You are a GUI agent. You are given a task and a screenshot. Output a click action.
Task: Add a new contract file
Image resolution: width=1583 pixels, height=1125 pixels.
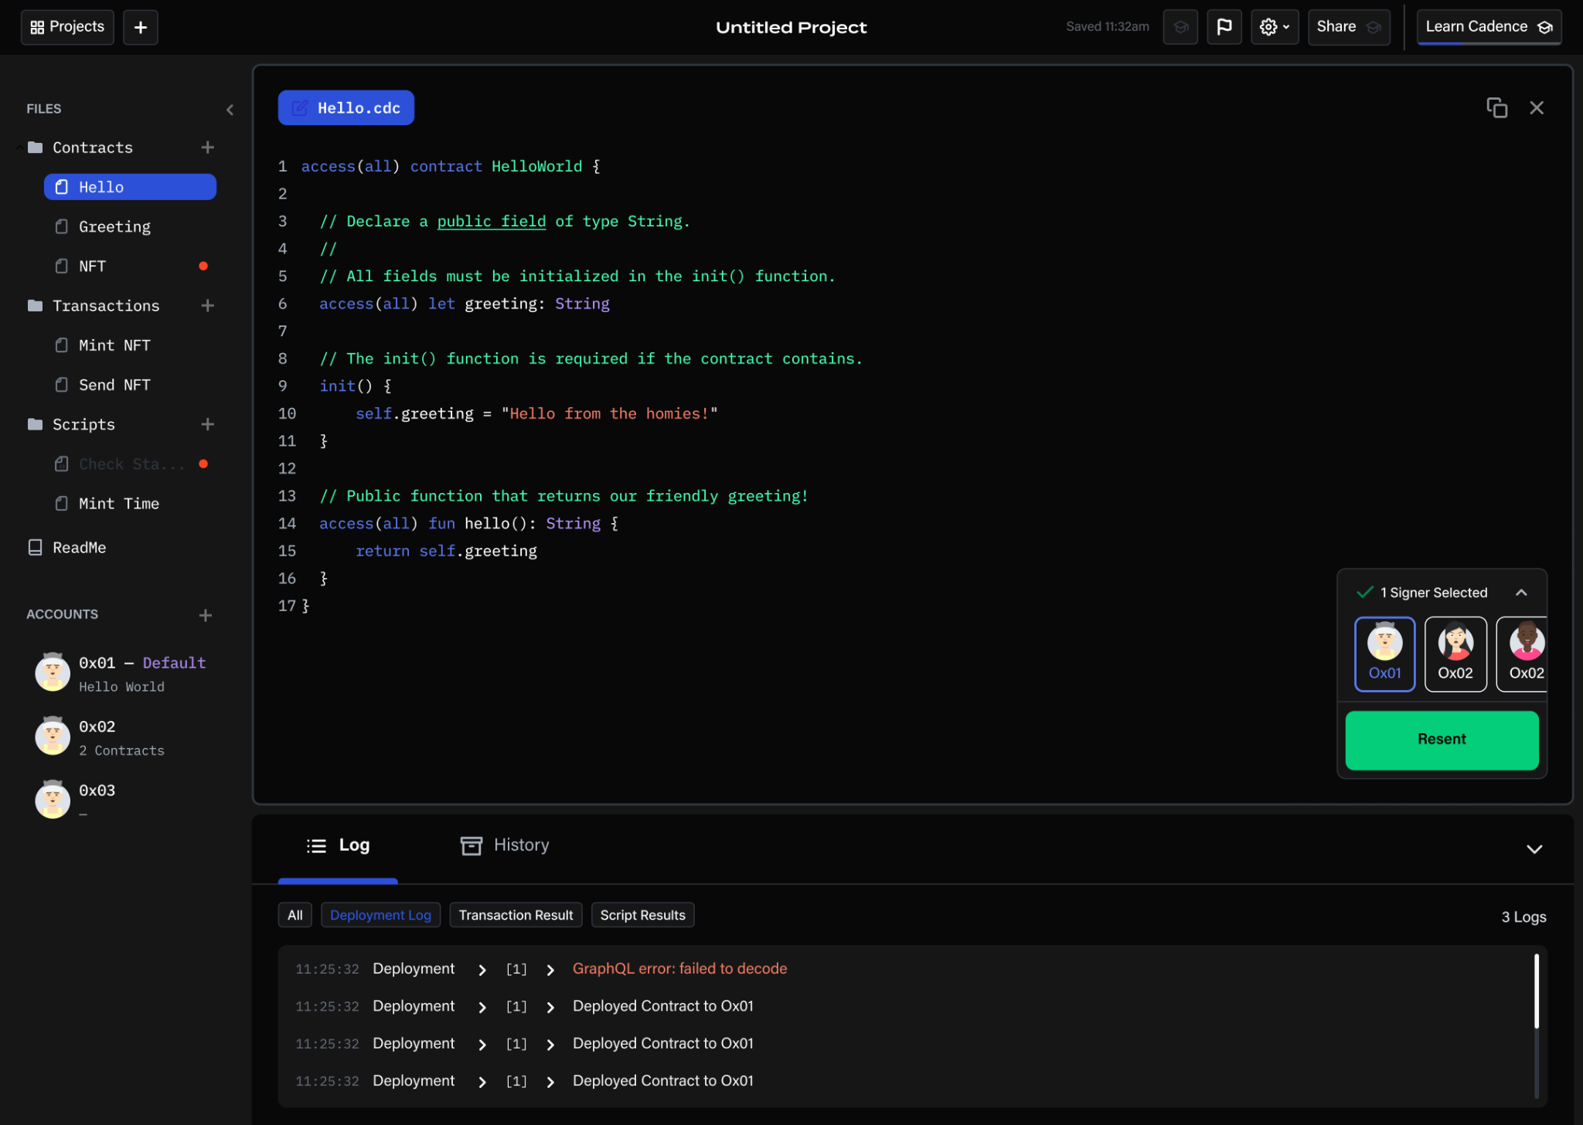[x=207, y=148]
